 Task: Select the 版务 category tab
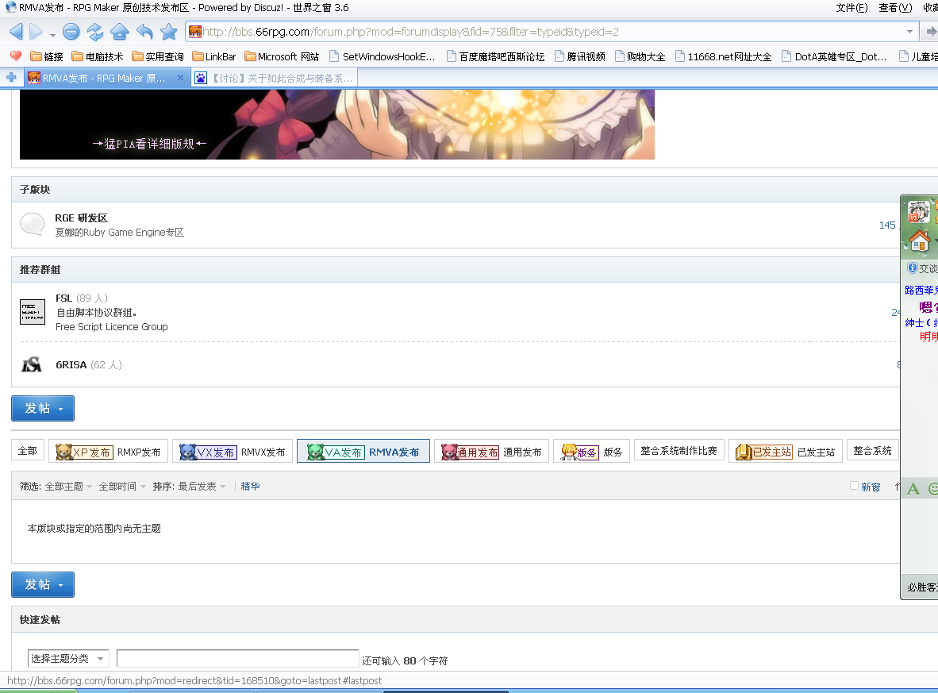592,452
